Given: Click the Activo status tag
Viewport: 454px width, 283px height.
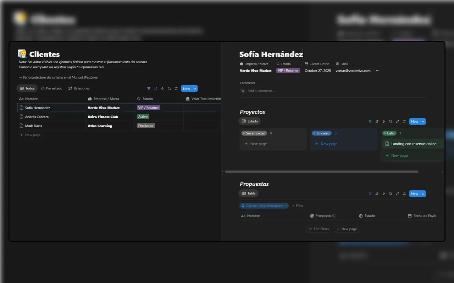Looking at the screenshot, I should click(143, 116).
